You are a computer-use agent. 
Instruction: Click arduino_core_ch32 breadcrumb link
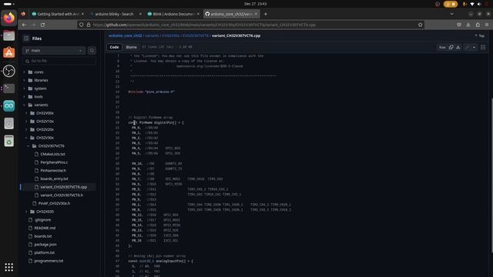125,36
